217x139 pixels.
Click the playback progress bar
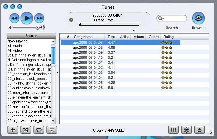109,24
